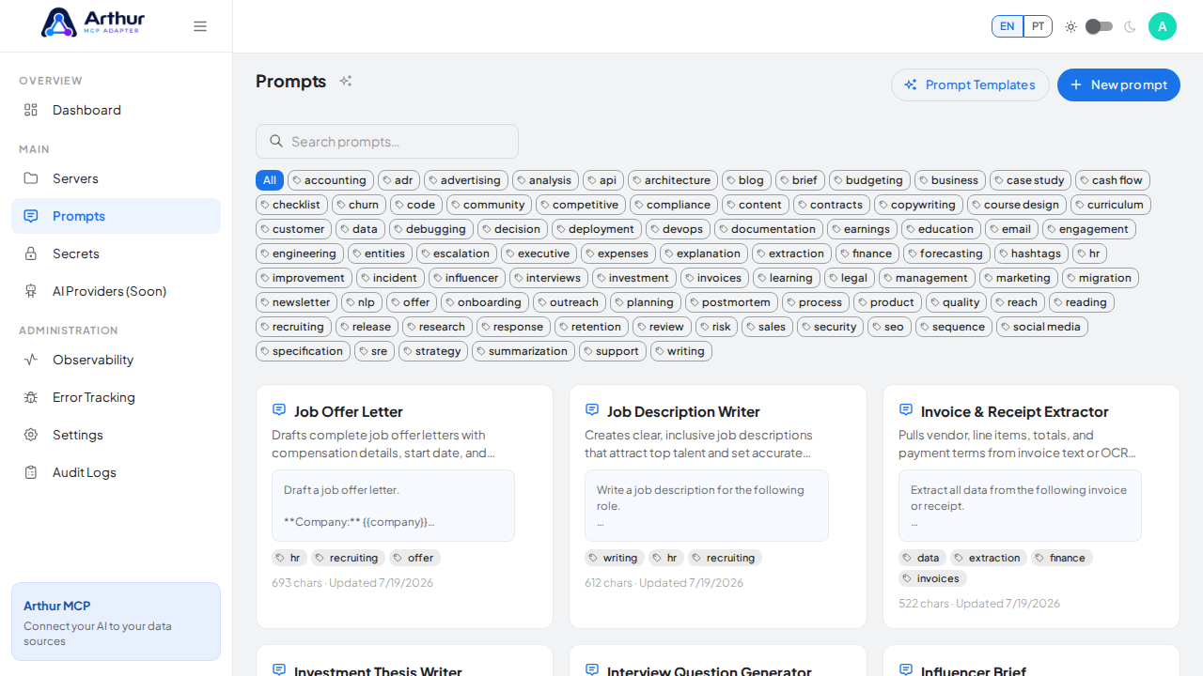Click the Error Tracking bug icon
Viewport: 1203px width, 676px height.
(x=31, y=397)
